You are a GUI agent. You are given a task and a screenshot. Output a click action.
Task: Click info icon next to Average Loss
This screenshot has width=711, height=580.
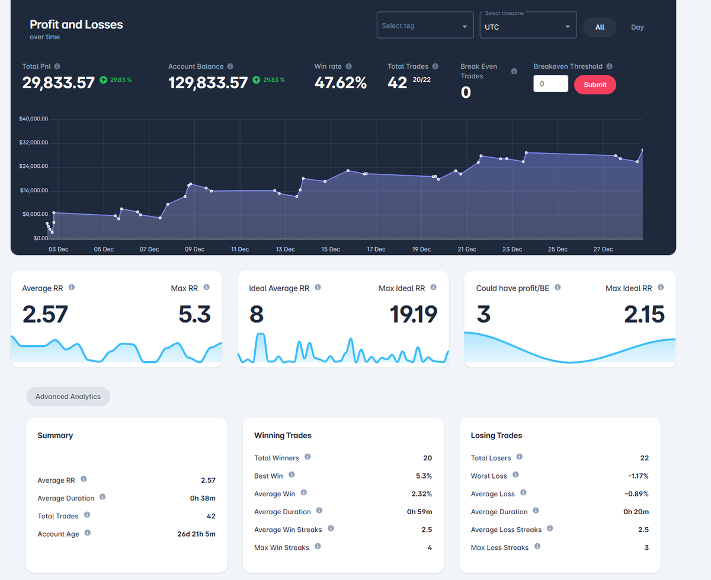coord(523,493)
